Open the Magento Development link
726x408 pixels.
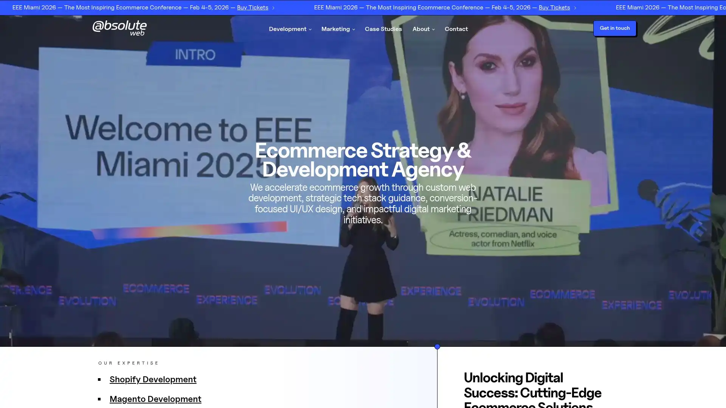click(x=155, y=399)
